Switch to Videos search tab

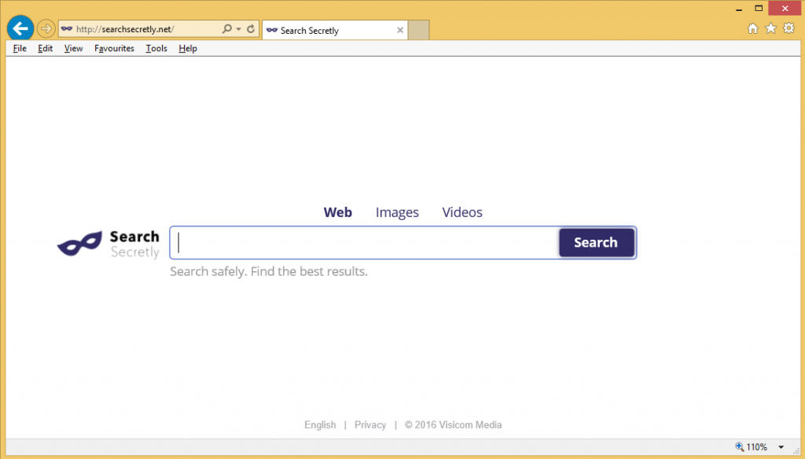(462, 212)
